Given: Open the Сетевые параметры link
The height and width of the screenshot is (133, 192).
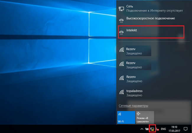Looking at the screenshot, I should coord(133,106).
